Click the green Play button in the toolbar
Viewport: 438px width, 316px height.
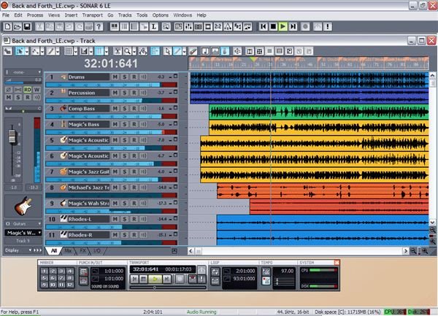coord(283,26)
